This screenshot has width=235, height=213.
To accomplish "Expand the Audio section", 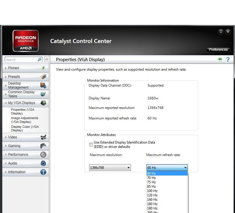I will (26, 163).
